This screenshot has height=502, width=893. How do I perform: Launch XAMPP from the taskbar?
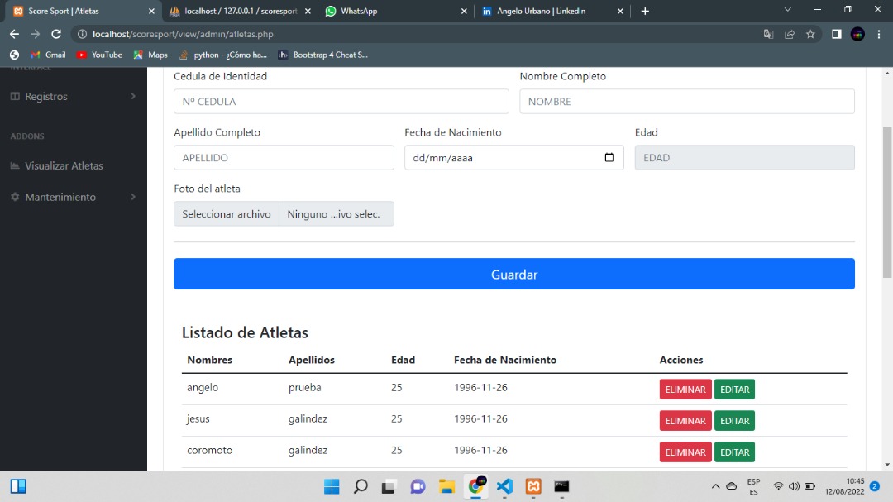pyautogui.click(x=532, y=486)
